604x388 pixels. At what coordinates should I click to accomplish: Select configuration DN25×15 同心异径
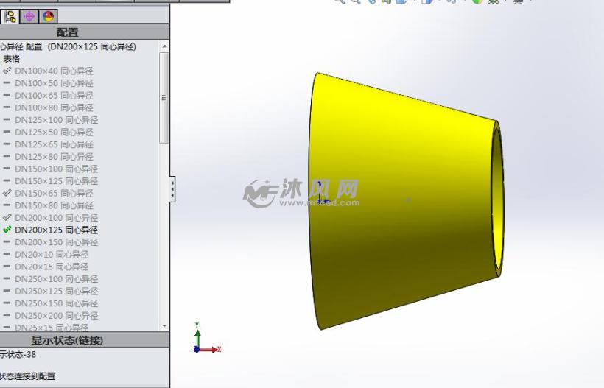(52, 328)
